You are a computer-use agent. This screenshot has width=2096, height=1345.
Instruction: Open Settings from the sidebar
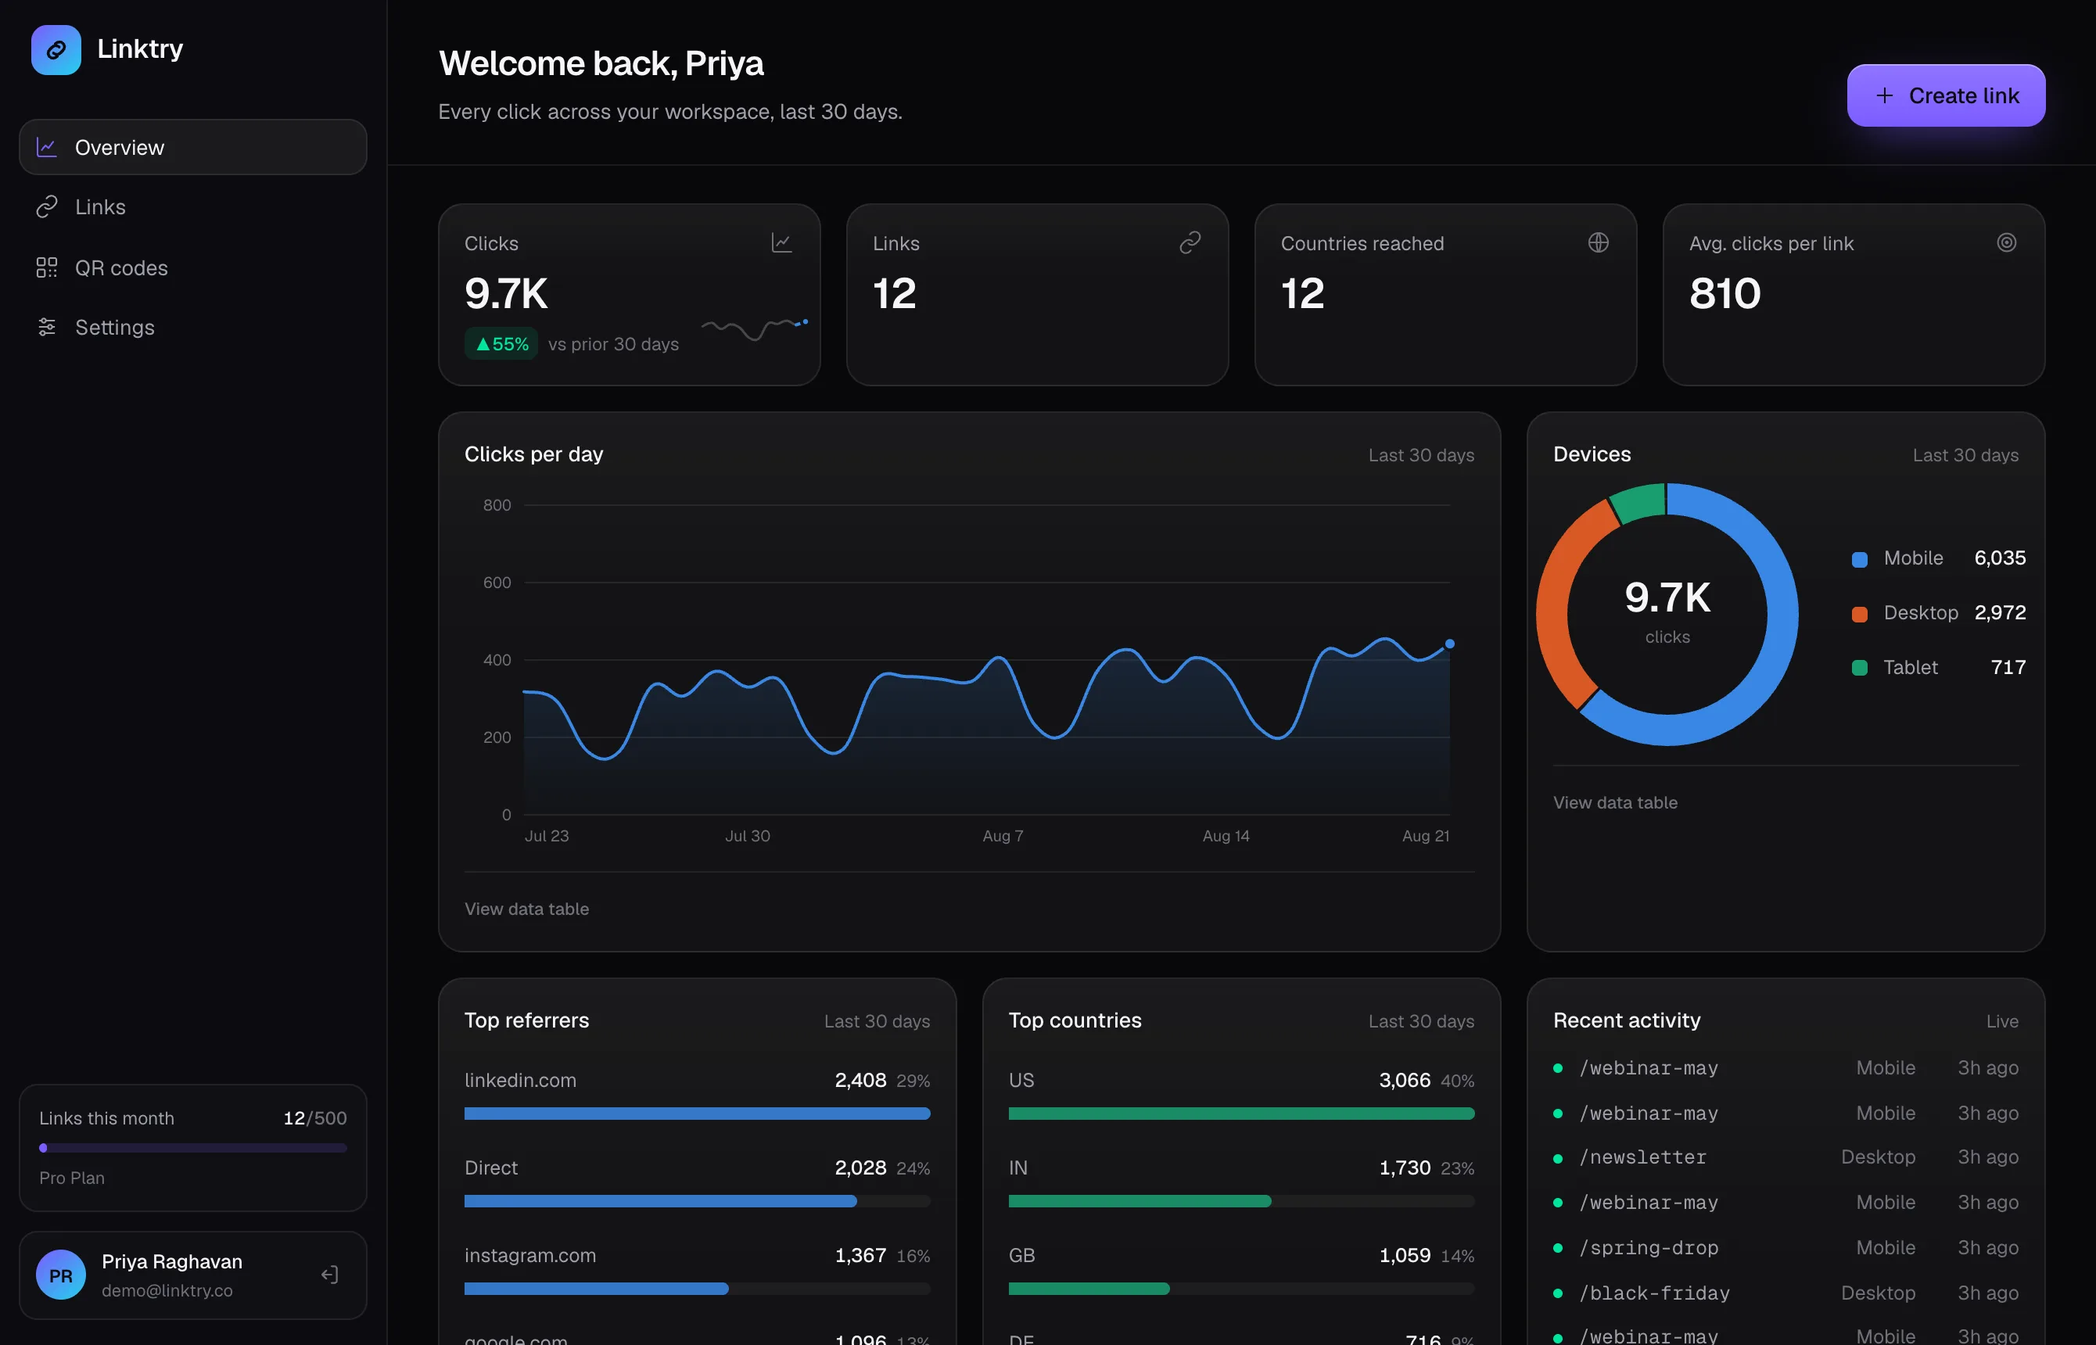pyautogui.click(x=193, y=327)
